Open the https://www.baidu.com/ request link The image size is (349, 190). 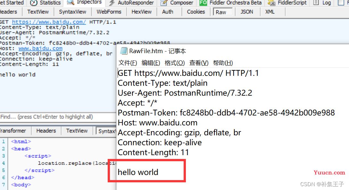click(x=49, y=22)
